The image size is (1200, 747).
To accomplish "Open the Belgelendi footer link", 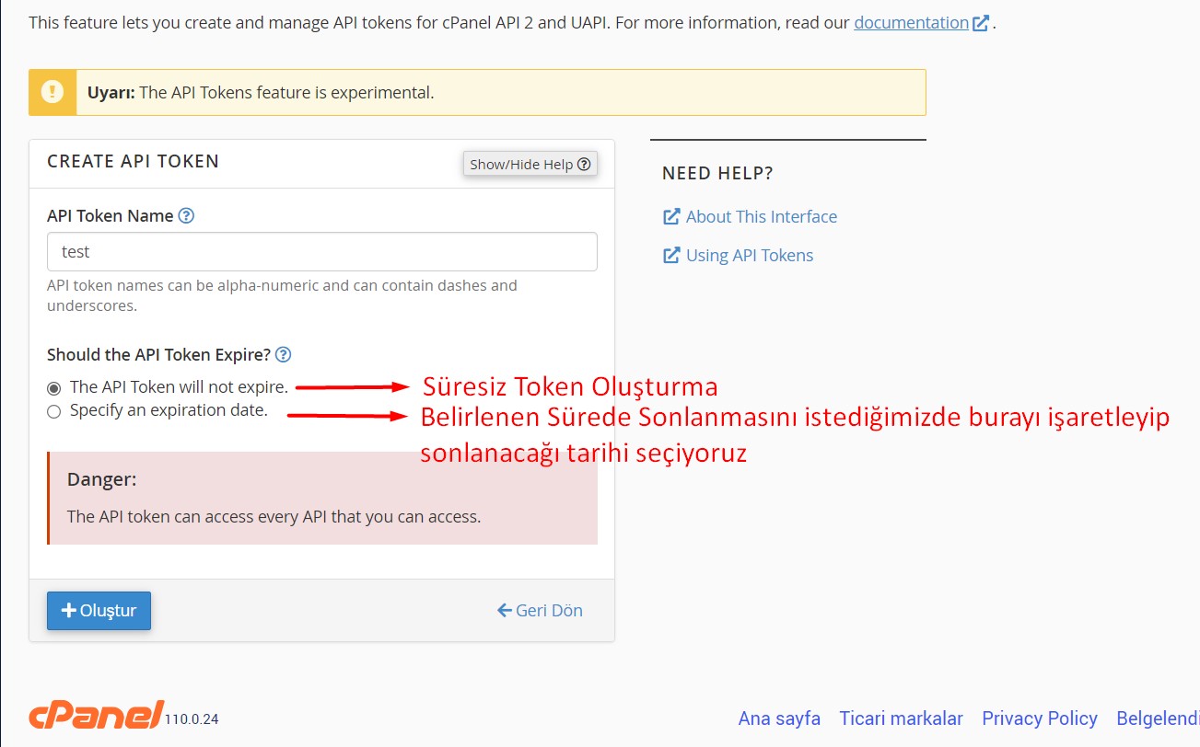I will pos(1157,718).
